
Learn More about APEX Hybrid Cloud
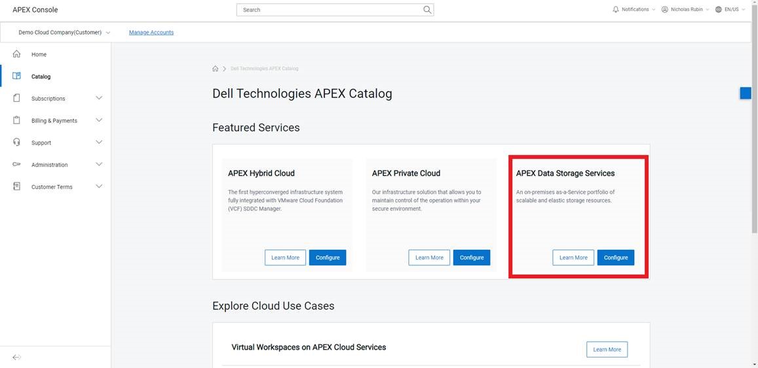pos(285,258)
